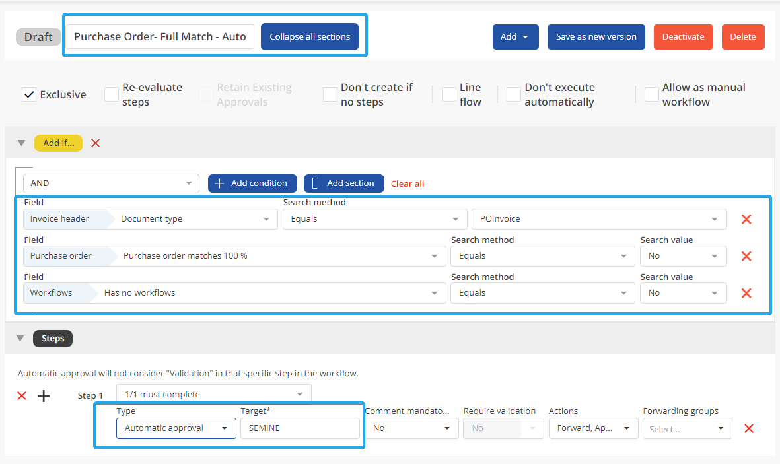The width and height of the screenshot is (780, 464).
Task: Enable Re-evaluate steps checkbox
Action: point(112,94)
